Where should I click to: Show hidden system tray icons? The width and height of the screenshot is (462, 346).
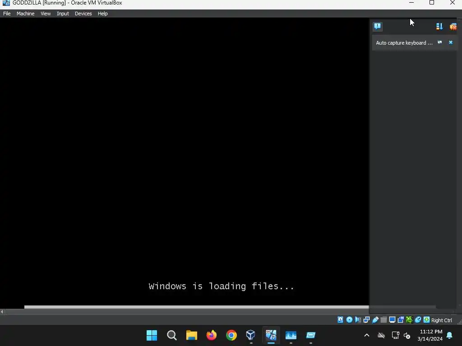[367, 335]
